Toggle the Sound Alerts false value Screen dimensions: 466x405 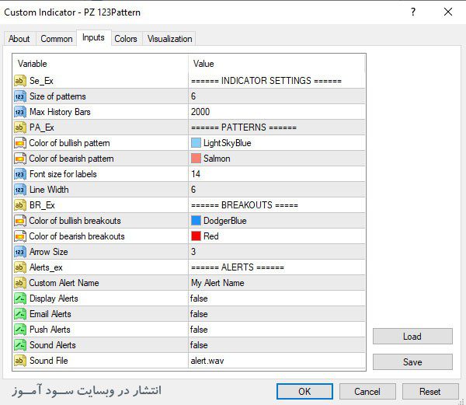(x=199, y=345)
